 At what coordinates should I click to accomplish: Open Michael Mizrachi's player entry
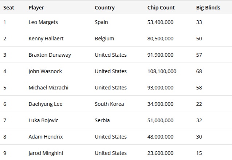coord(48,88)
